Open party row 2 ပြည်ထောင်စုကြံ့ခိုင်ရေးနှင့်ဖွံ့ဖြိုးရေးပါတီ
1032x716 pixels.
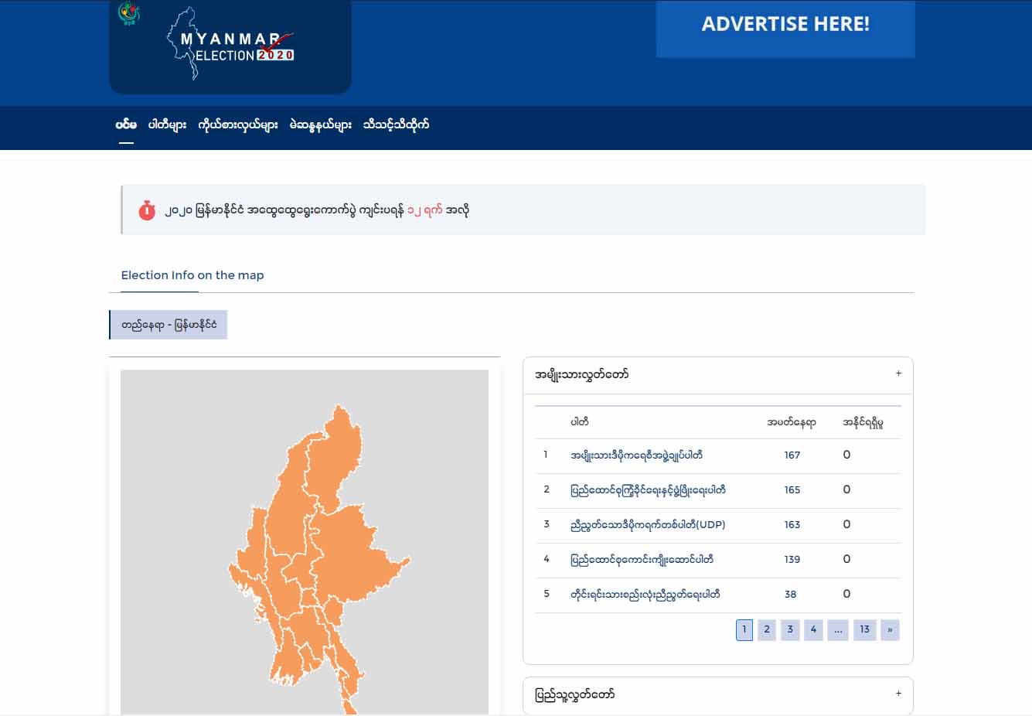point(648,490)
